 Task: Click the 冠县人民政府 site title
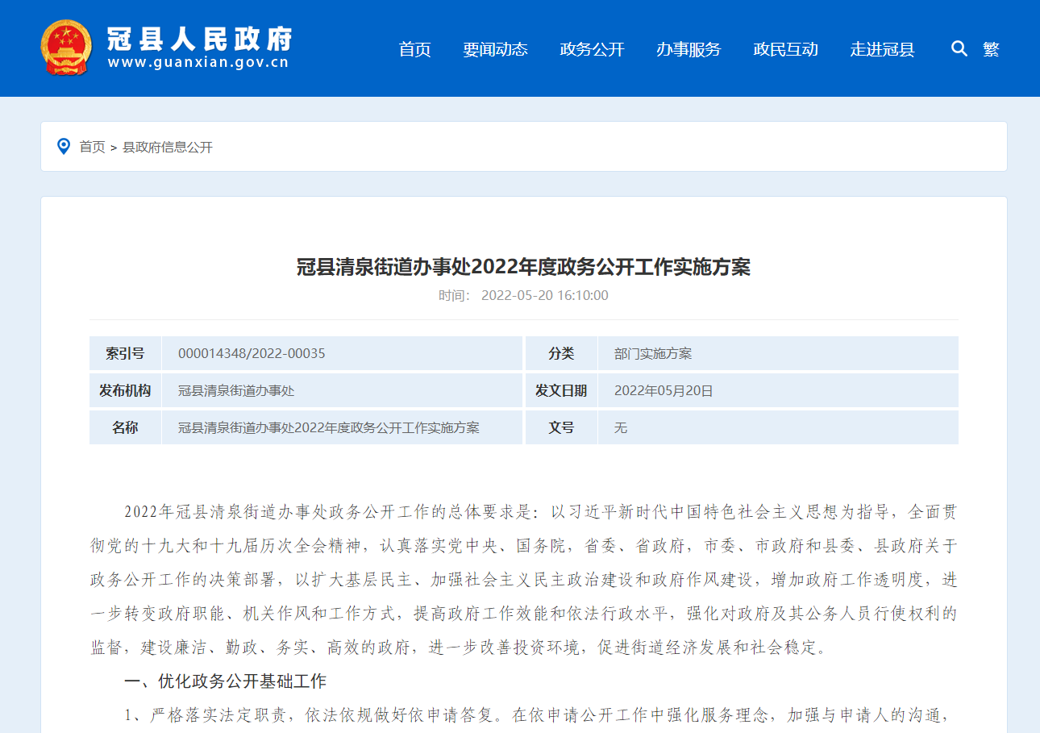[x=199, y=38]
